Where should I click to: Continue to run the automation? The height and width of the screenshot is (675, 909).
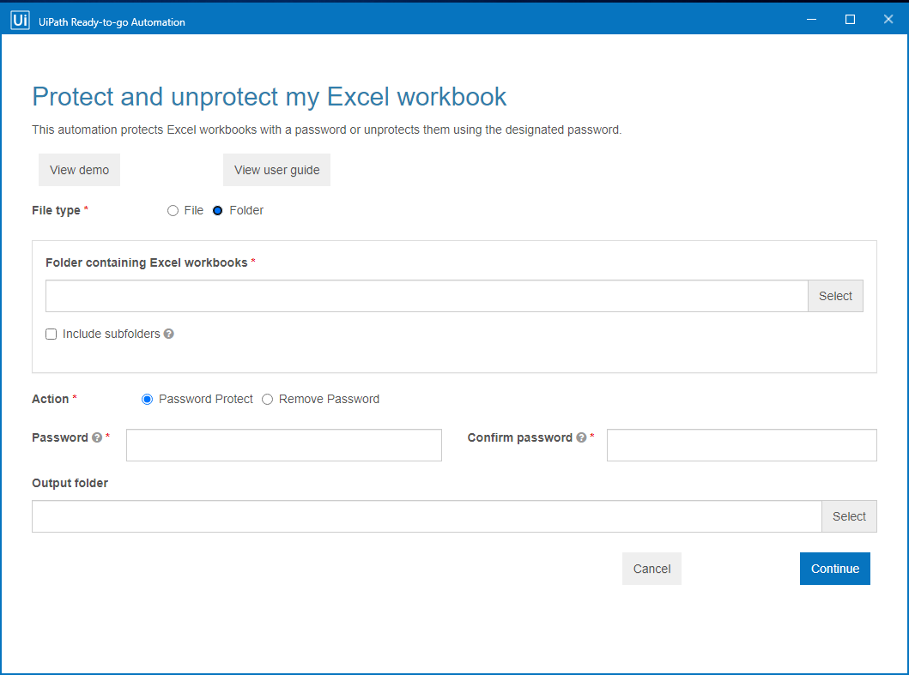[835, 569]
